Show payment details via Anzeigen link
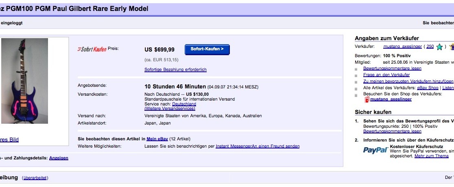The width and height of the screenshot is (454, 187). (59, 158)
